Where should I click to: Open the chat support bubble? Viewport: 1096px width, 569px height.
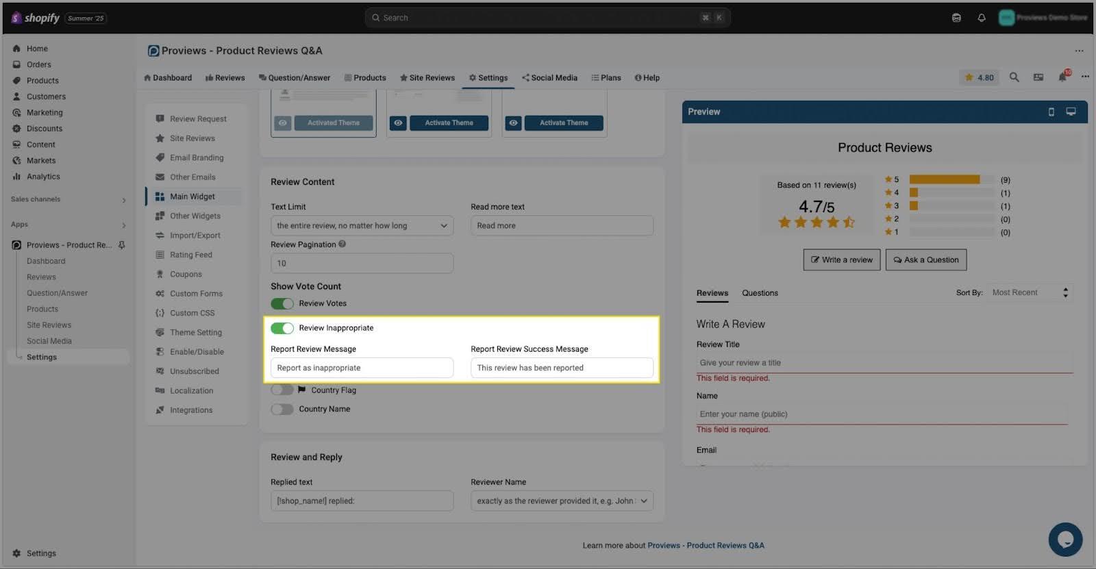pyautogui.click(x=1065, y=540)
